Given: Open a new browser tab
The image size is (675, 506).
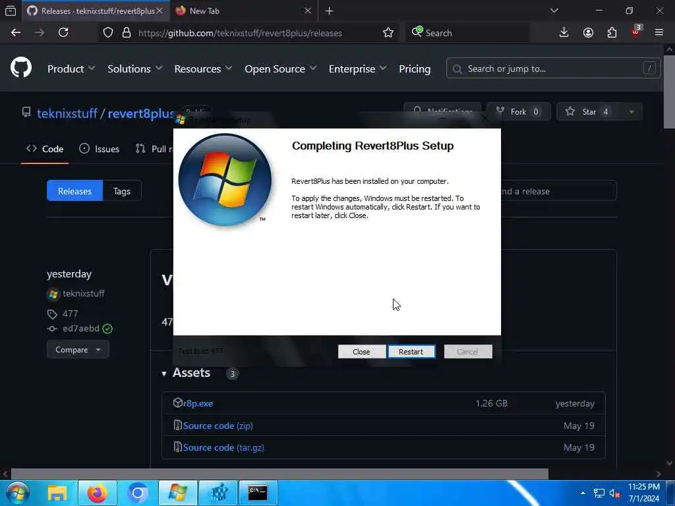Looking at the screenshot, I should (x=330, y=11).
